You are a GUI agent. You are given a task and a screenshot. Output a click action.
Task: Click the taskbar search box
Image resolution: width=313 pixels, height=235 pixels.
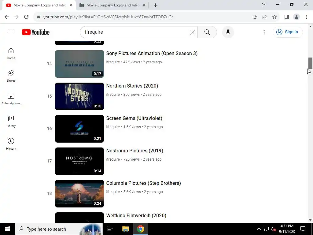click(59, 229)
